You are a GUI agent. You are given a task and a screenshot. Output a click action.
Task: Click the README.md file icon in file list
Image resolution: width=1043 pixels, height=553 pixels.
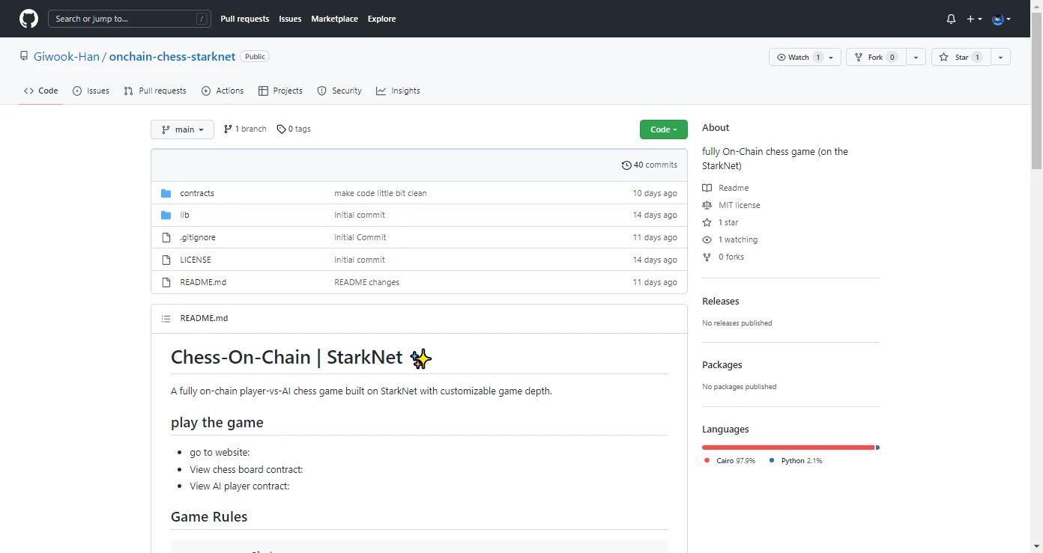click(x=166, y=283)
